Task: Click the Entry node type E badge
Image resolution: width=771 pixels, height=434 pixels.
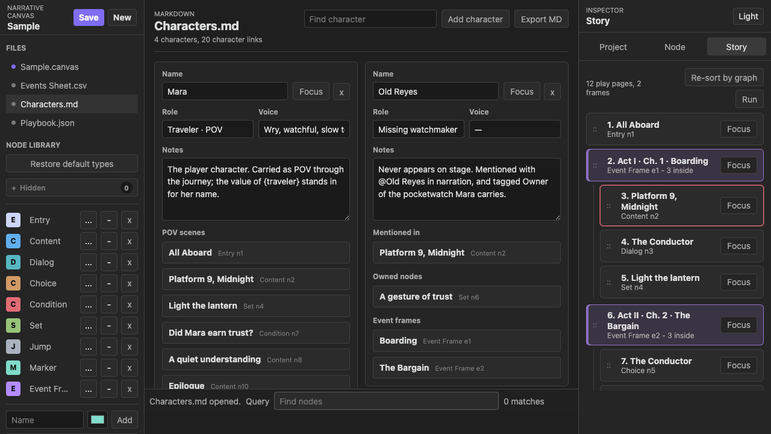Action: tap(13, 220)
